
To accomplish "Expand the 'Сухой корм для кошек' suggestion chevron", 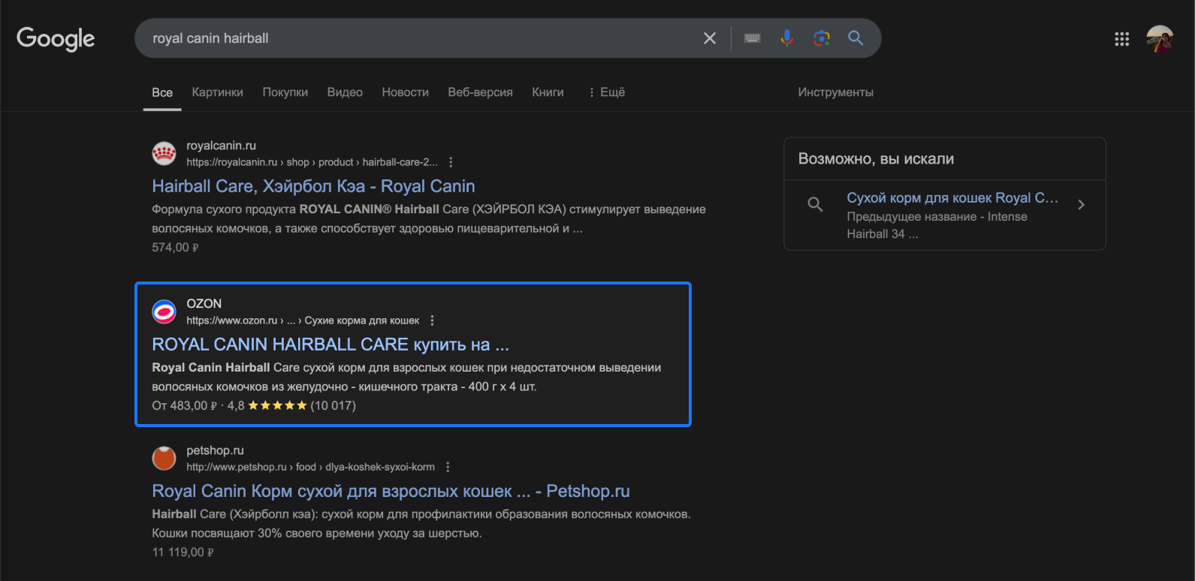I will [x=1081, y=204].
